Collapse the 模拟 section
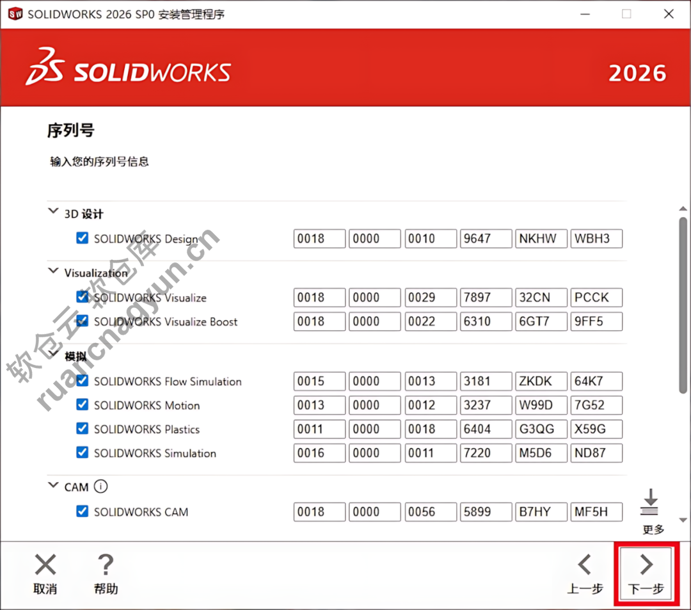 pos(52,355)
